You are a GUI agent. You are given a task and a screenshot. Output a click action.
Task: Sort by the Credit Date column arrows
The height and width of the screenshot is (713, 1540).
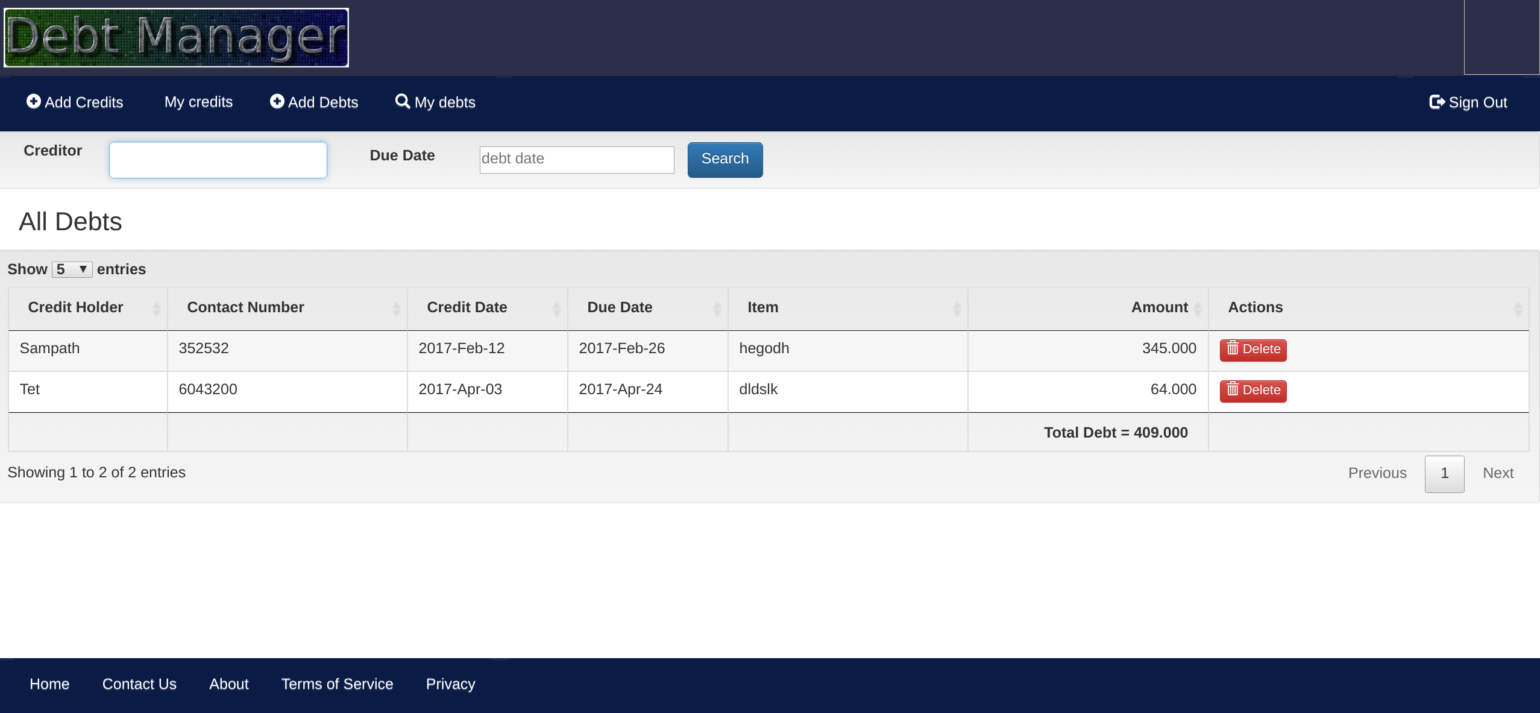click(x=557, y=309)
